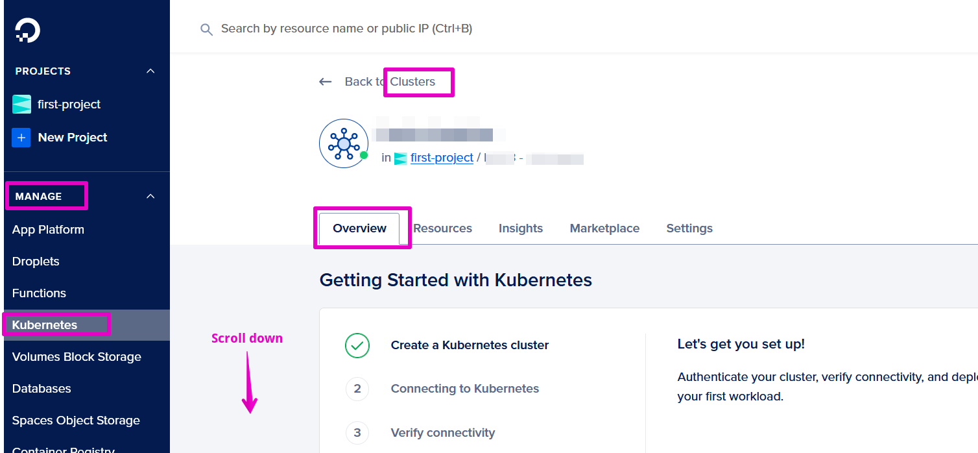Click the Kubernetes cluster icon
Image resolution: width=978 pixels, height=453 pixels.
coord(344,143)
